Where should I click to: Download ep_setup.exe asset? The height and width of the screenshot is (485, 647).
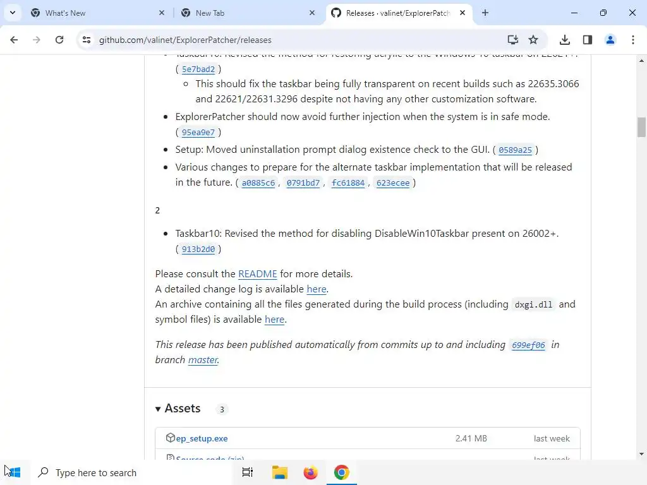click(202, 438)
